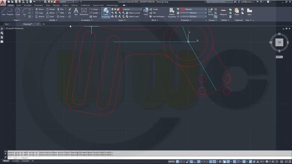Expand the Annotation panel
This screenshot has width=292, height=164.
pos(86,20)
